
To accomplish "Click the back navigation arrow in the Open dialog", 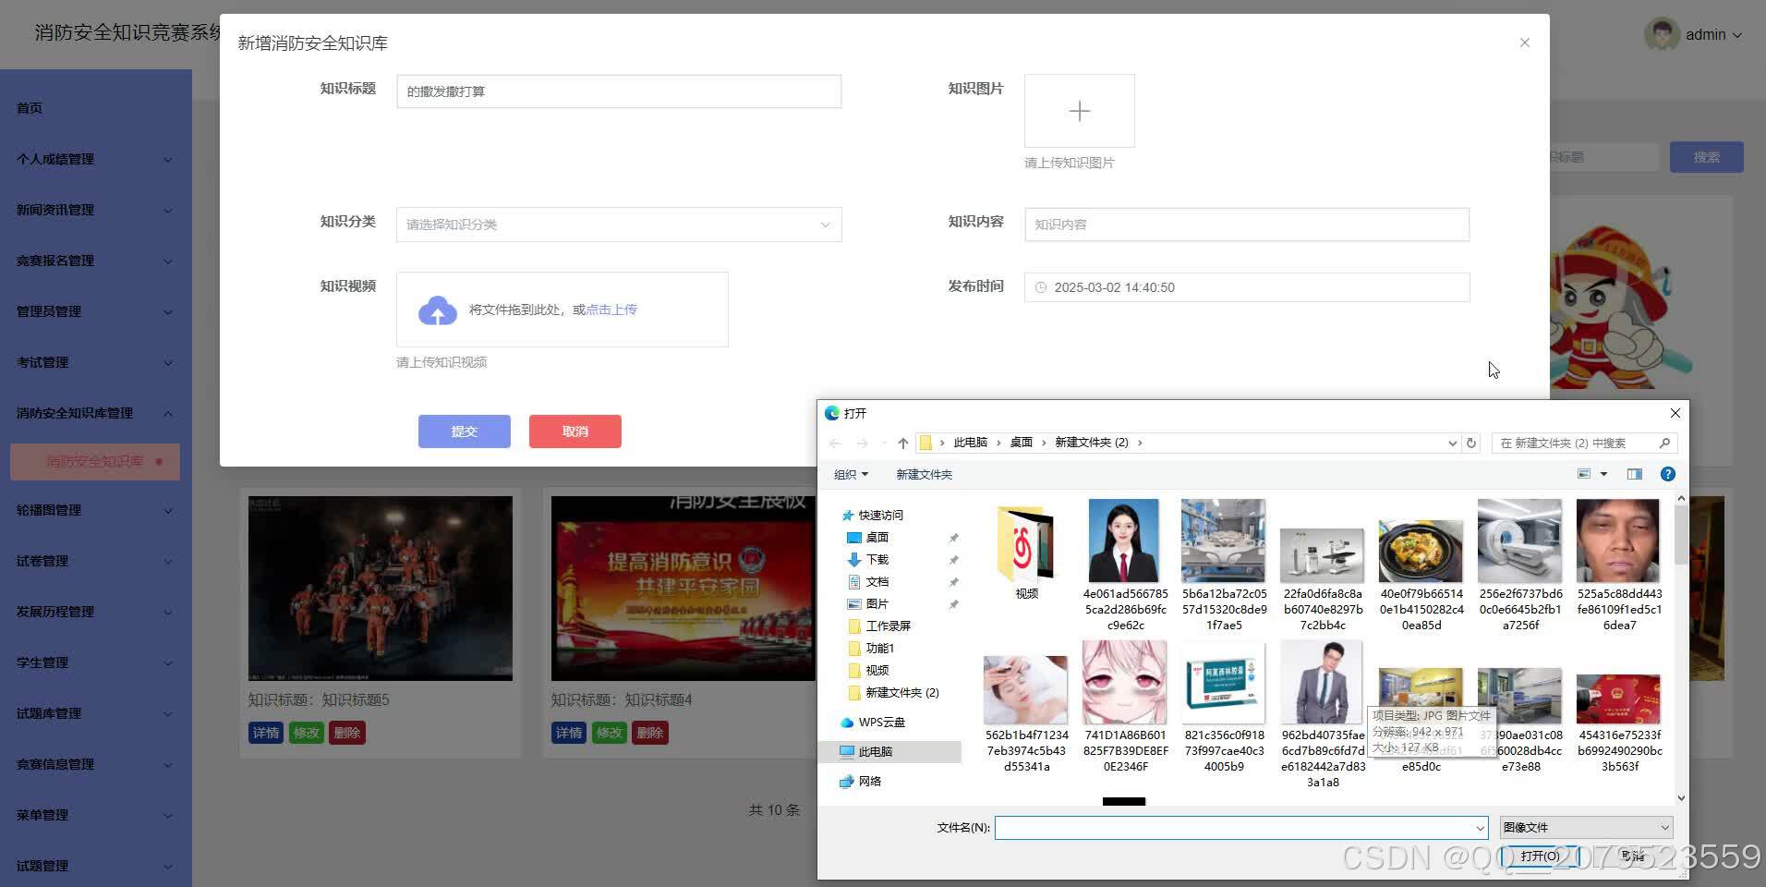I will (x=836, y=443).
